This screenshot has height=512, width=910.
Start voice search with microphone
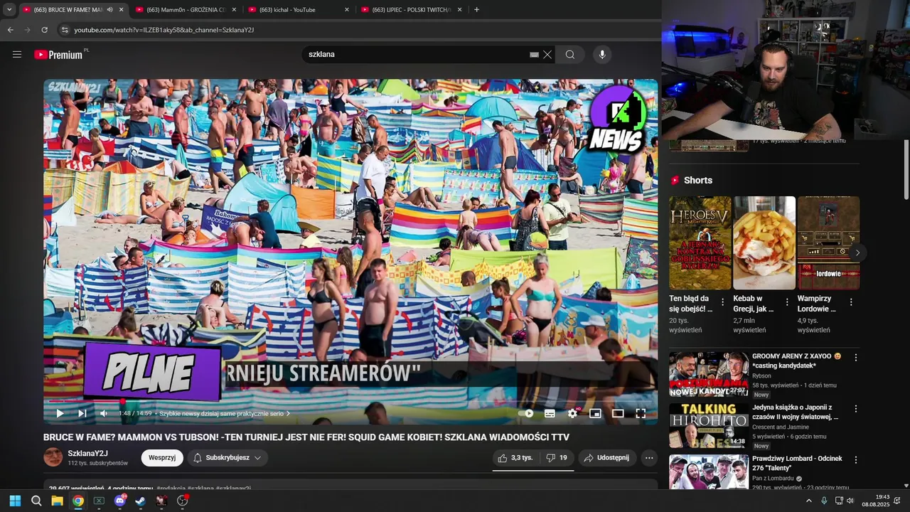click(x=602, y=54)
